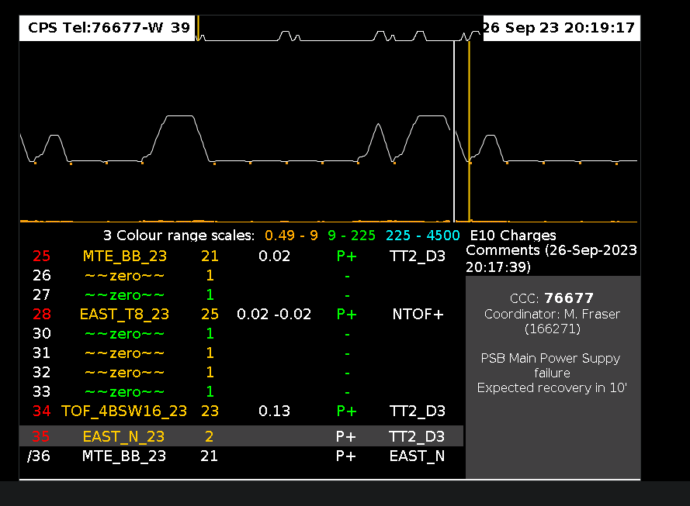
Task: Click the PSB Main Power Supply failure message
Action: [x=553, y=365]
